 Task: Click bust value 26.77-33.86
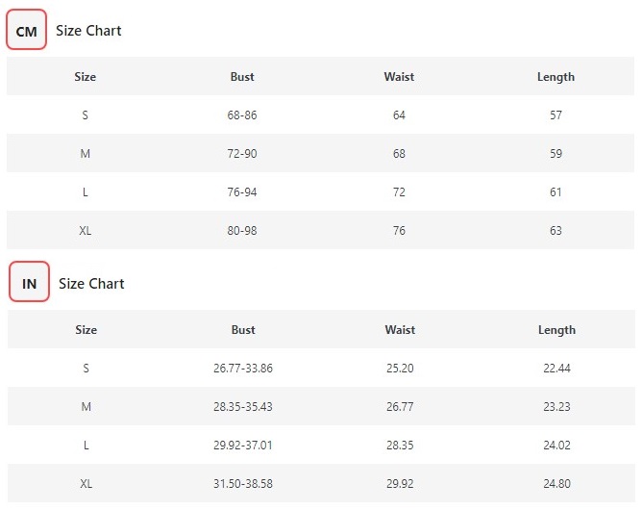(243, 369)
